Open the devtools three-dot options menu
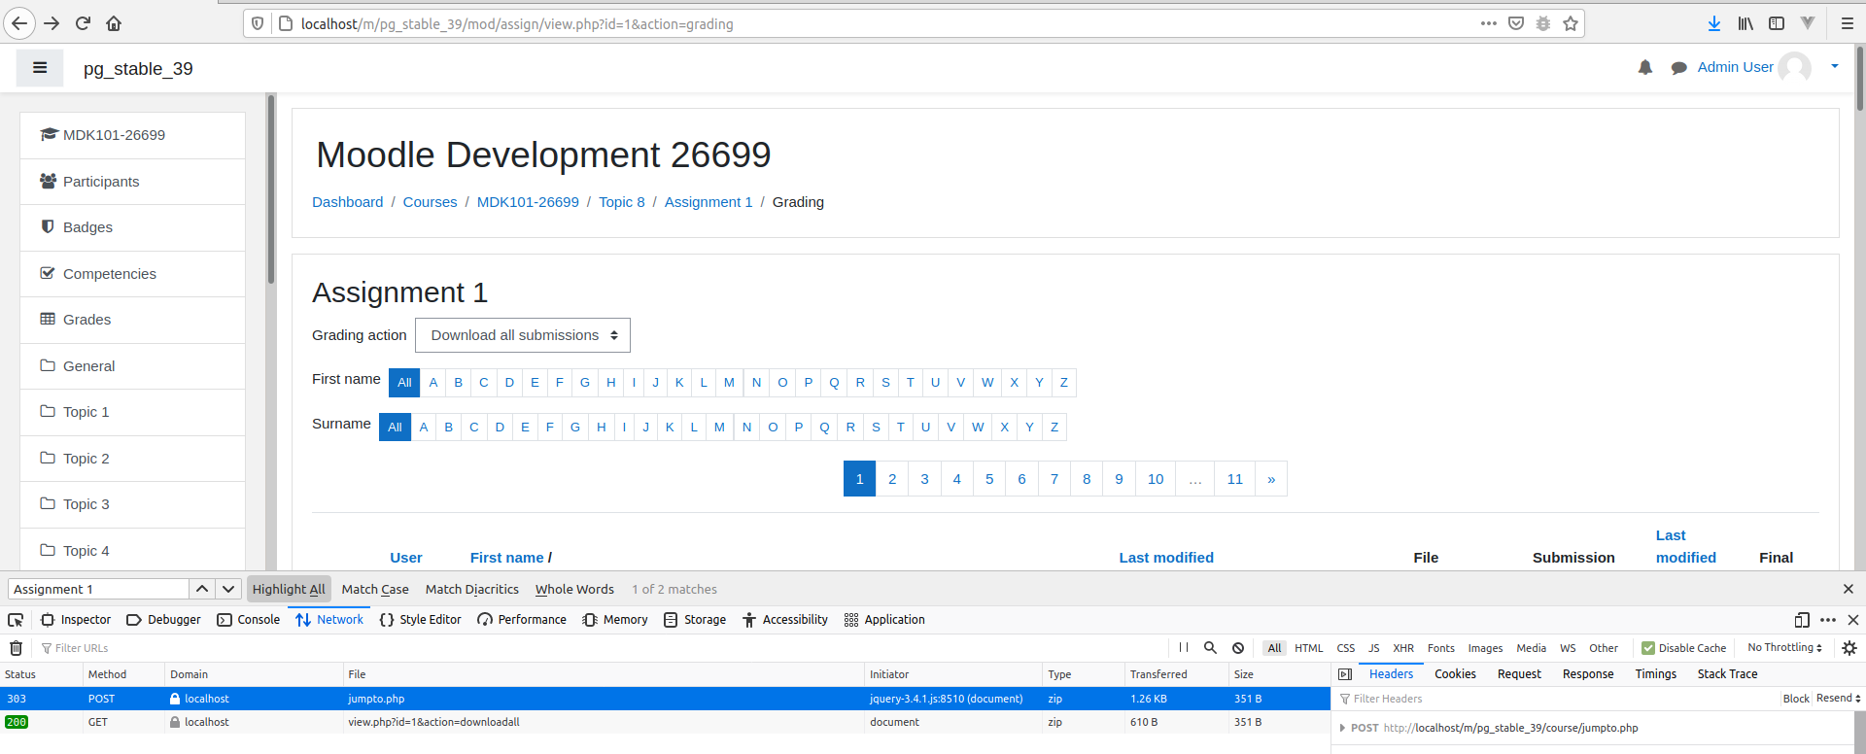 click(1828, 620)
